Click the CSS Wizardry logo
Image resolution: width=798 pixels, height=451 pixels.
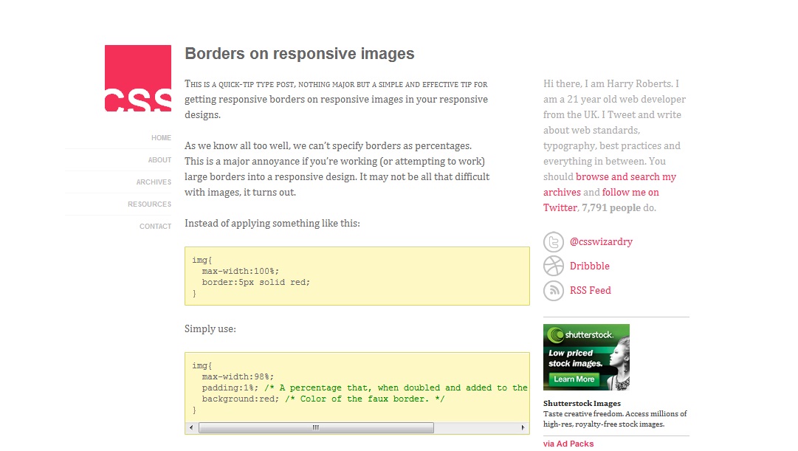[x=138, y=78]
